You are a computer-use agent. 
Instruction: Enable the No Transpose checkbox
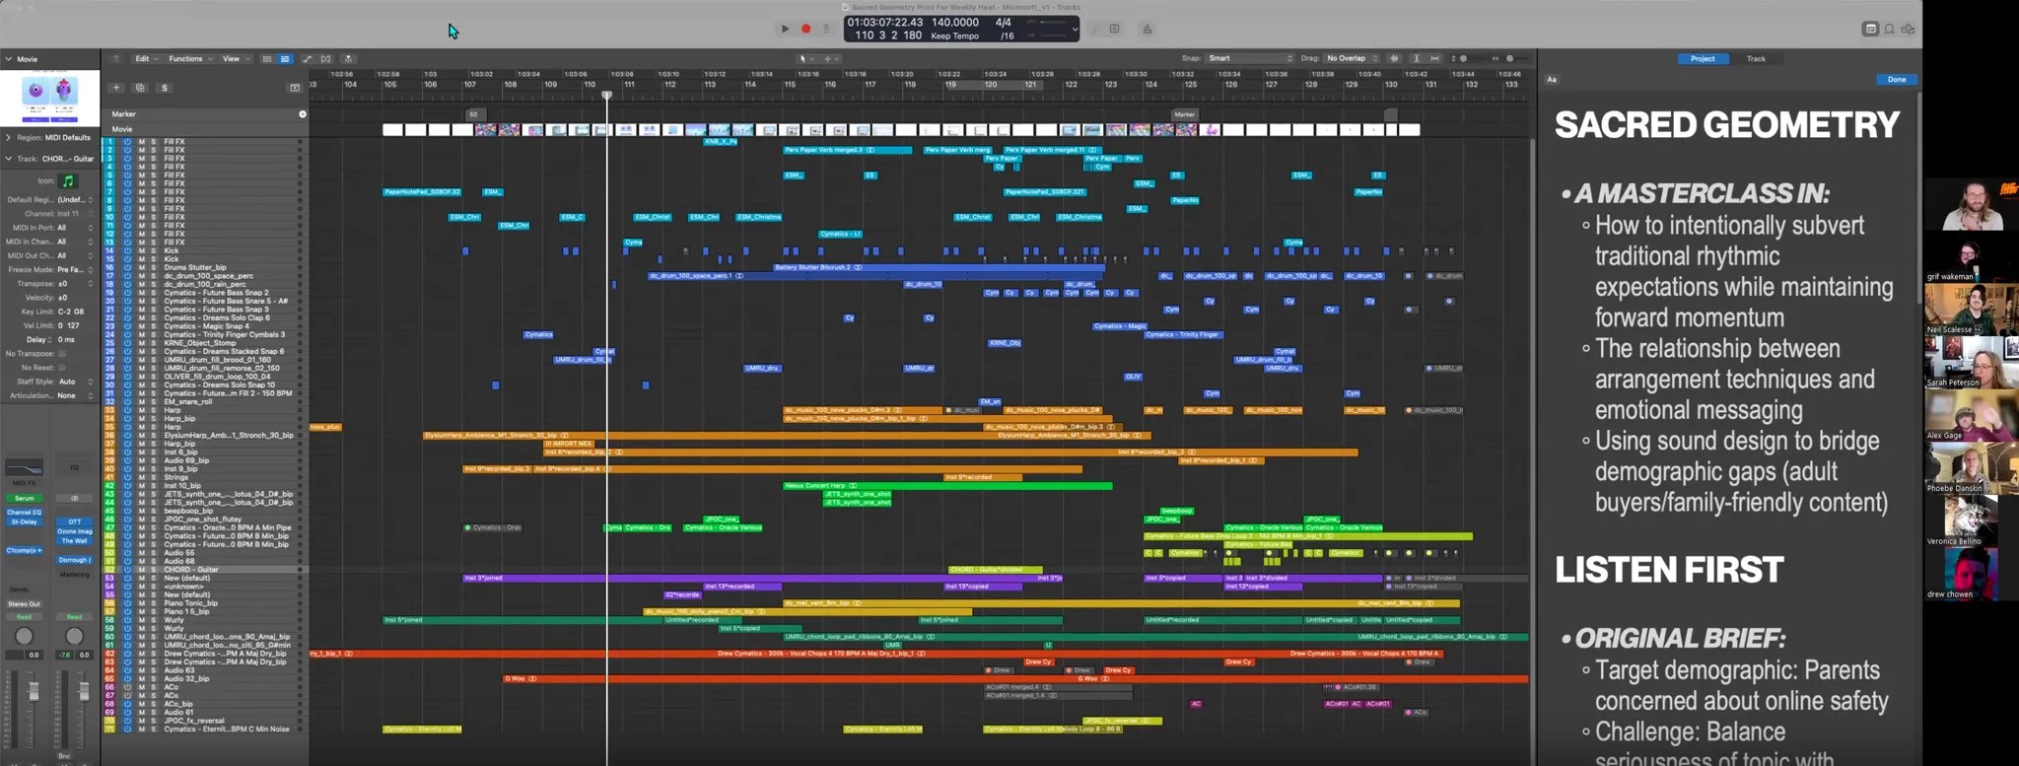[x=61, y=353]
